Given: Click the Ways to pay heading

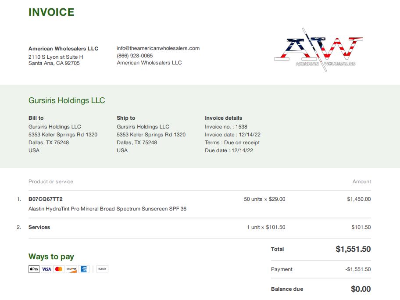Looking at the screenshot, I should point(51,257).
